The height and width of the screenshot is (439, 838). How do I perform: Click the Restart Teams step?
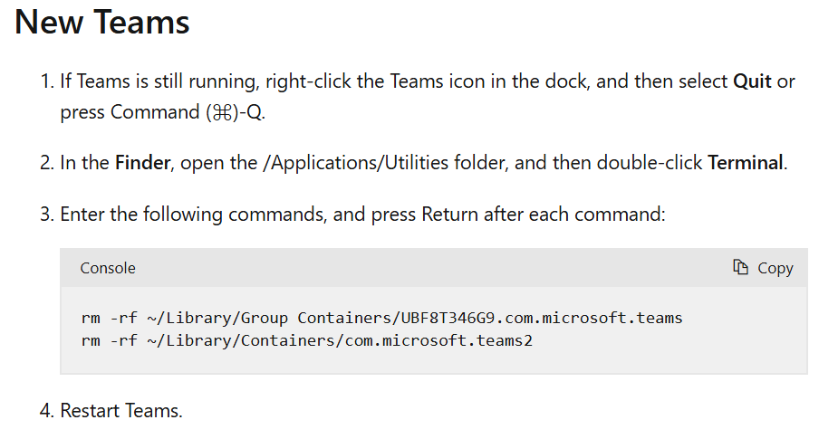121,411
